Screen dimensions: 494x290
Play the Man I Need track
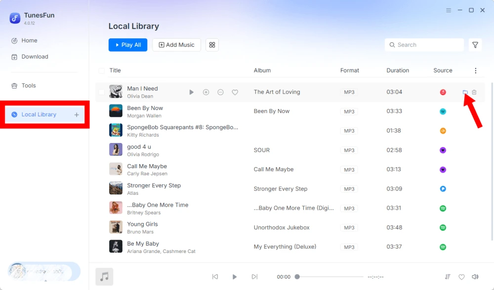click(x=191, y=92)
